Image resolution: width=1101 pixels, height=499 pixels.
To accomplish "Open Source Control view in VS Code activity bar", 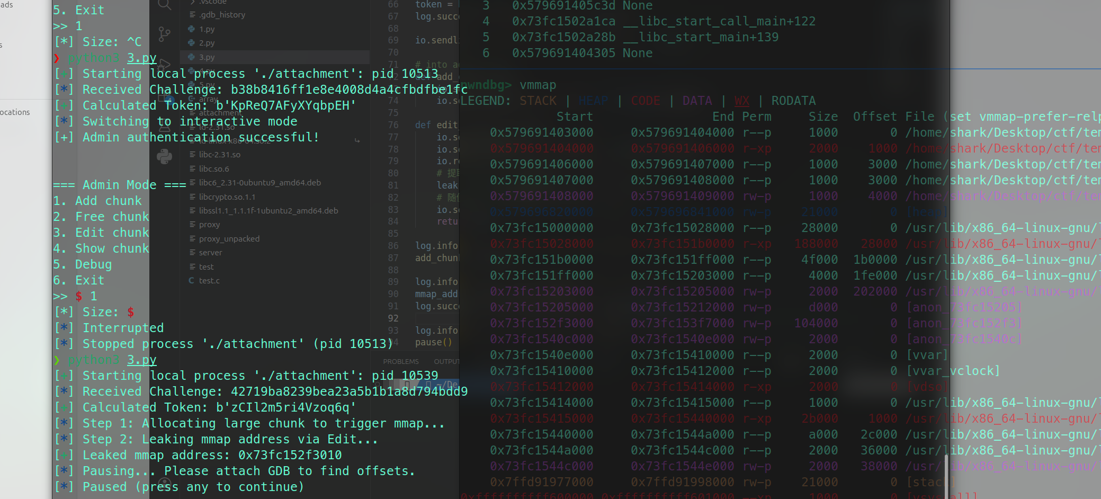I will 165,34.
